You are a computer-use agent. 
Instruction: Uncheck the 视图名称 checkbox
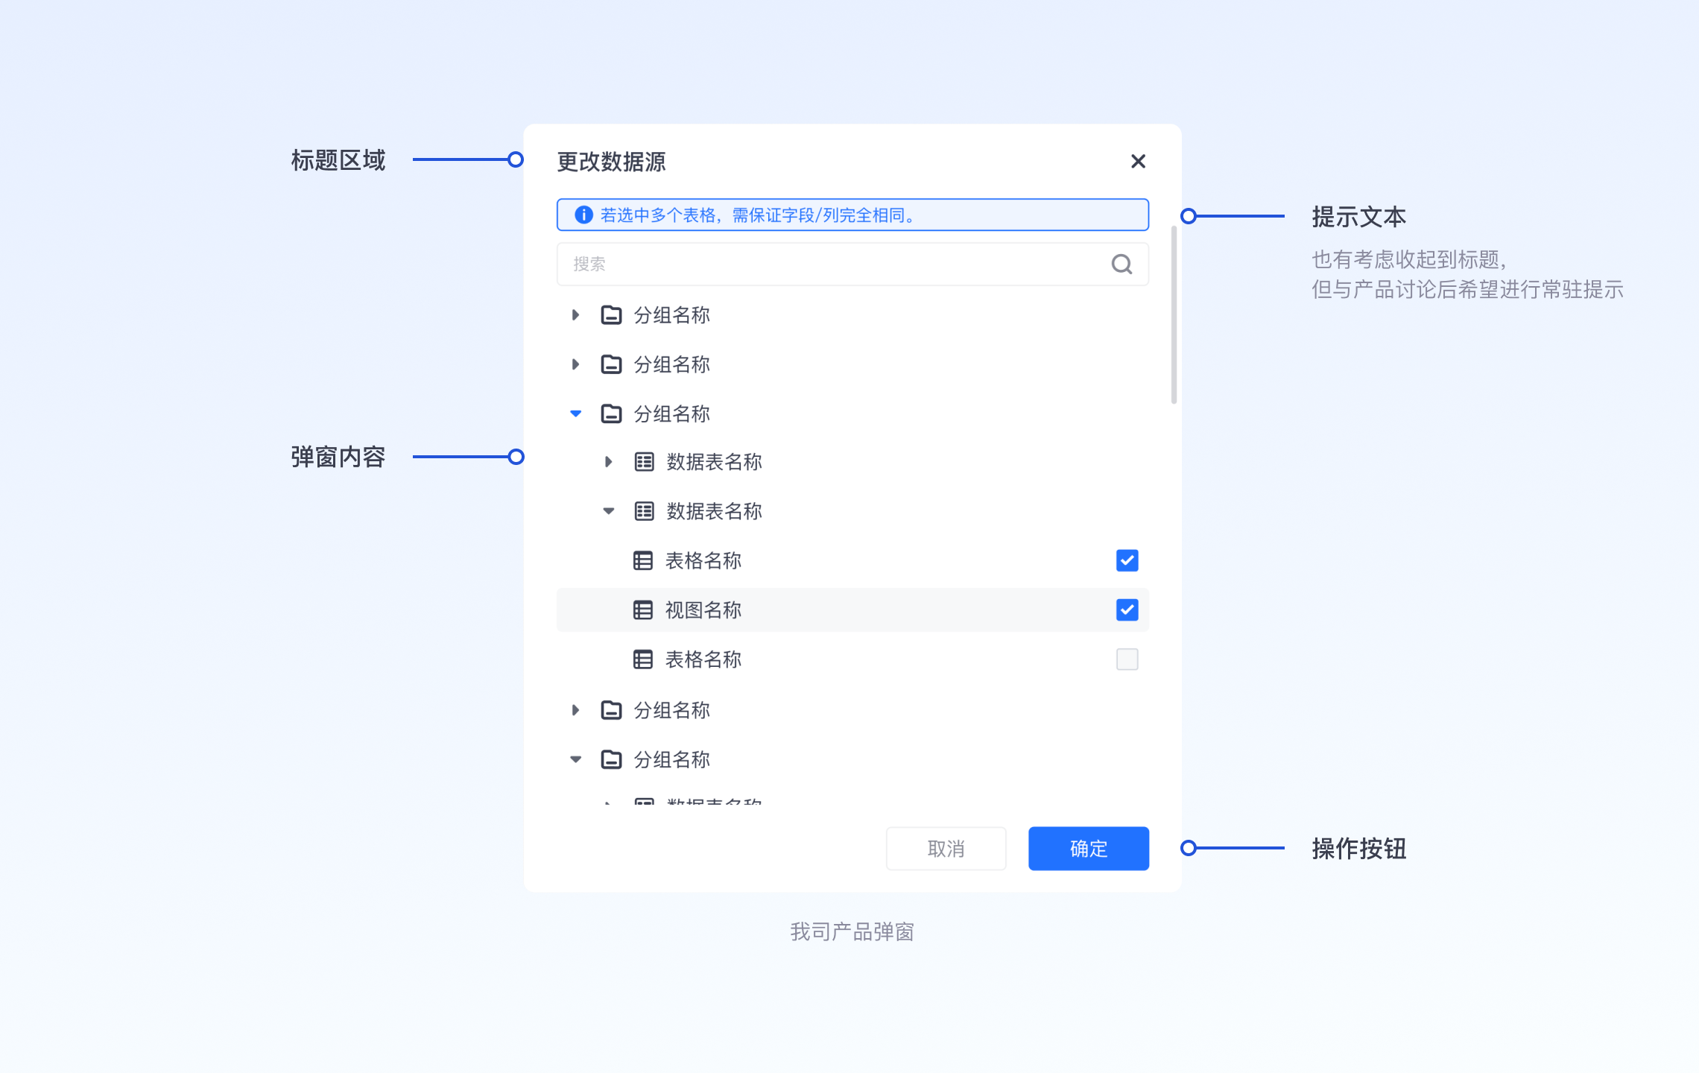1127,610
